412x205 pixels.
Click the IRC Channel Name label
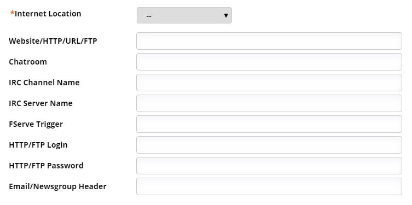tap(44, 83)
